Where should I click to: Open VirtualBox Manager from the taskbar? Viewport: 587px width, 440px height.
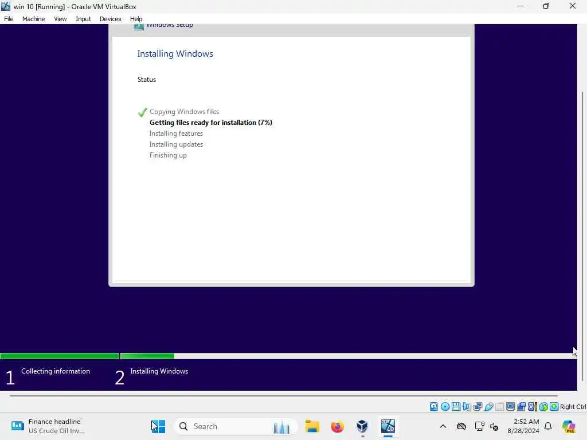pyautogui.click(x=362, y=426)
